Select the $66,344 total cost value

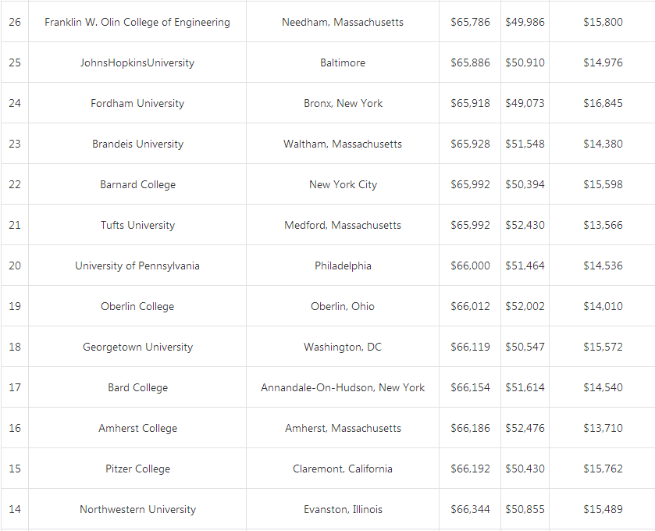[x=470, y=509]
